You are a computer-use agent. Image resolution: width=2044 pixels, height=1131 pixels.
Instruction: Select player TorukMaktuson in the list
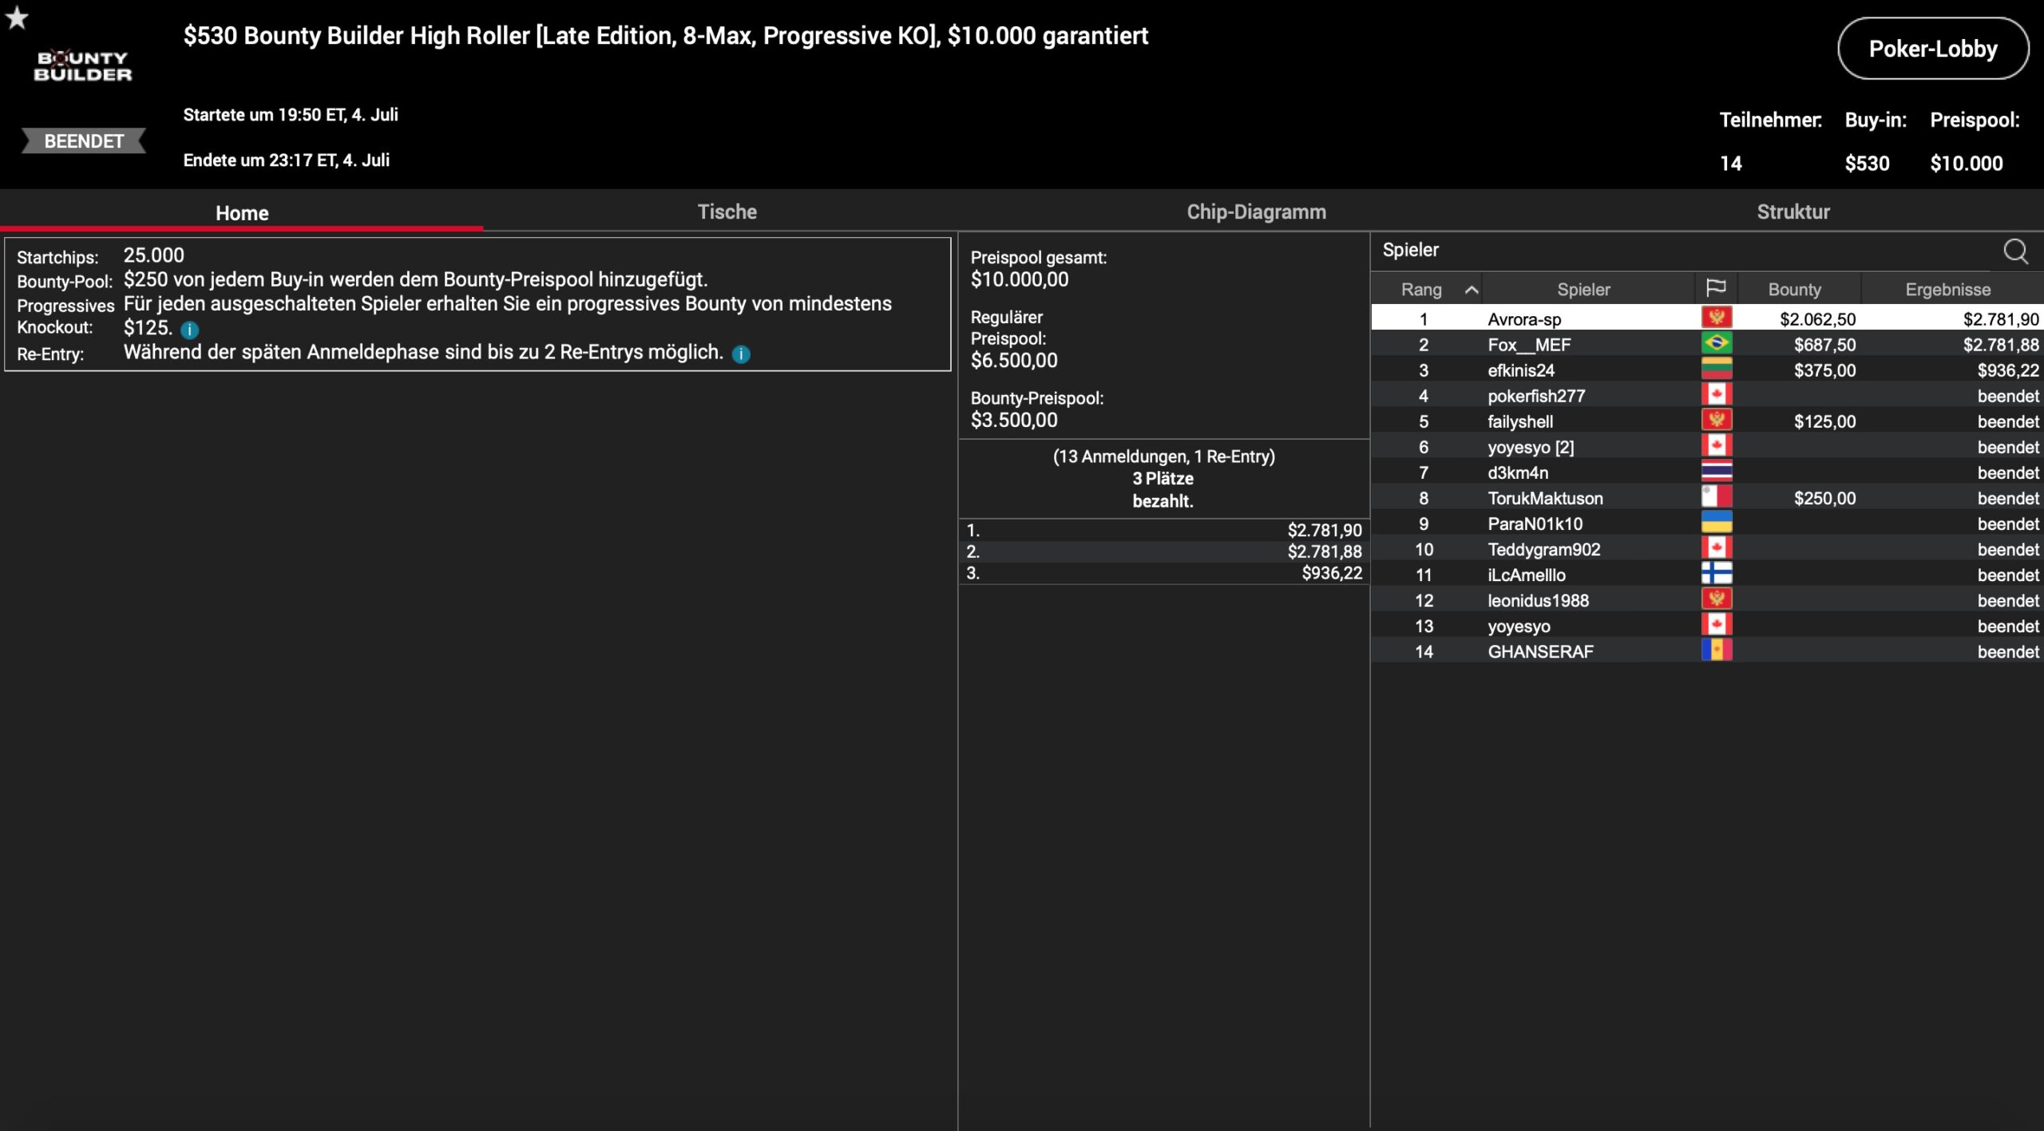pos(1544,498)
